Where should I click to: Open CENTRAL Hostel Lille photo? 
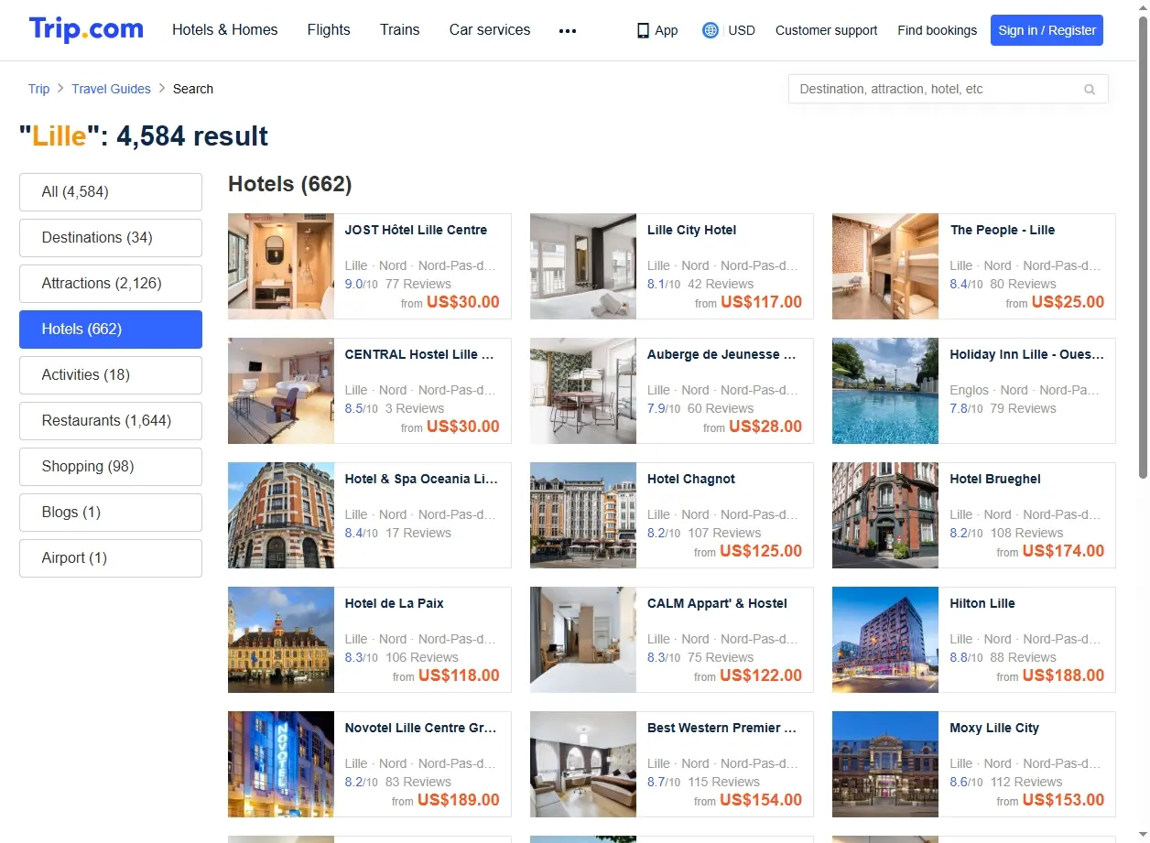point(281,391)
